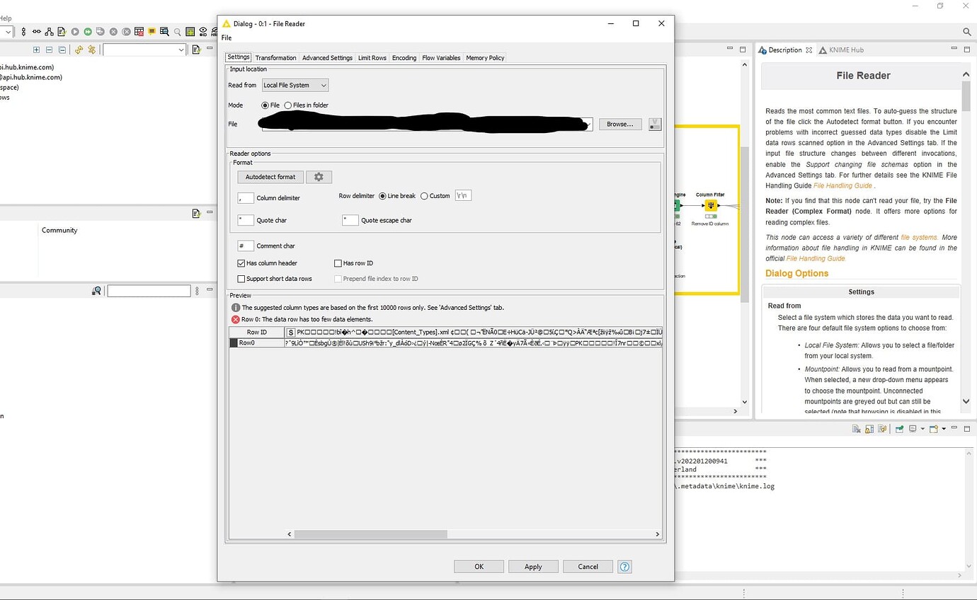Add a workflow annotation with sticky-note icon
Image resolution: width=977 pixels, height=600 pixels.
click(152, 31)
